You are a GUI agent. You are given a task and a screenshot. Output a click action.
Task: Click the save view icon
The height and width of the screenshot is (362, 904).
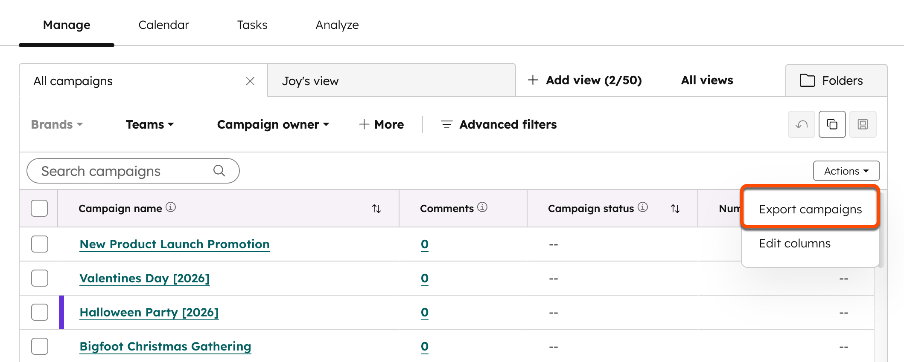pos(863,124)
